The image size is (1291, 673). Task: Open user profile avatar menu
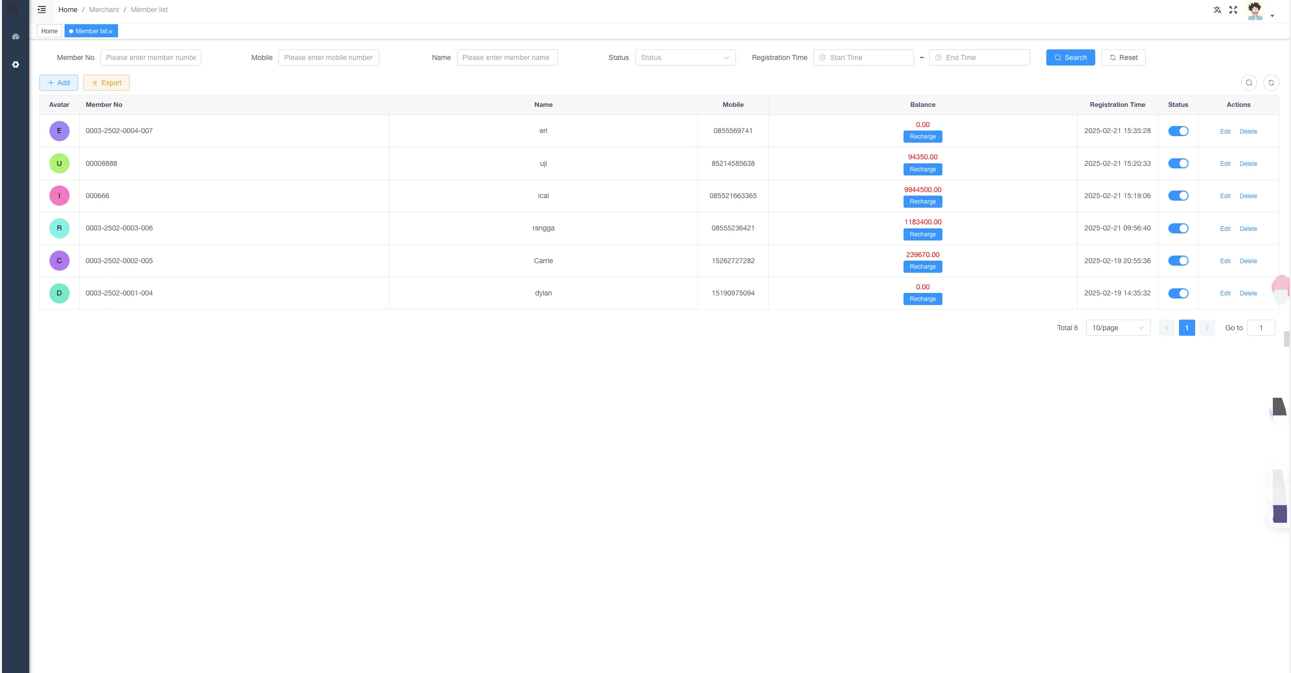click(x=1255, y=11)
